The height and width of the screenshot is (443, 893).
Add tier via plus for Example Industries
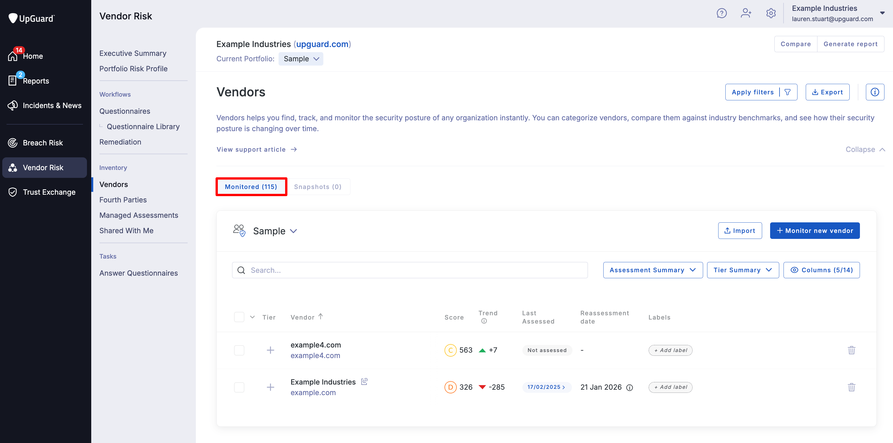pos(270,387)
